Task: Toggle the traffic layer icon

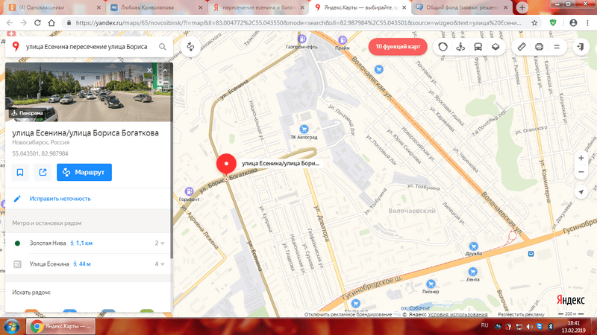Action: click(443, 47)
